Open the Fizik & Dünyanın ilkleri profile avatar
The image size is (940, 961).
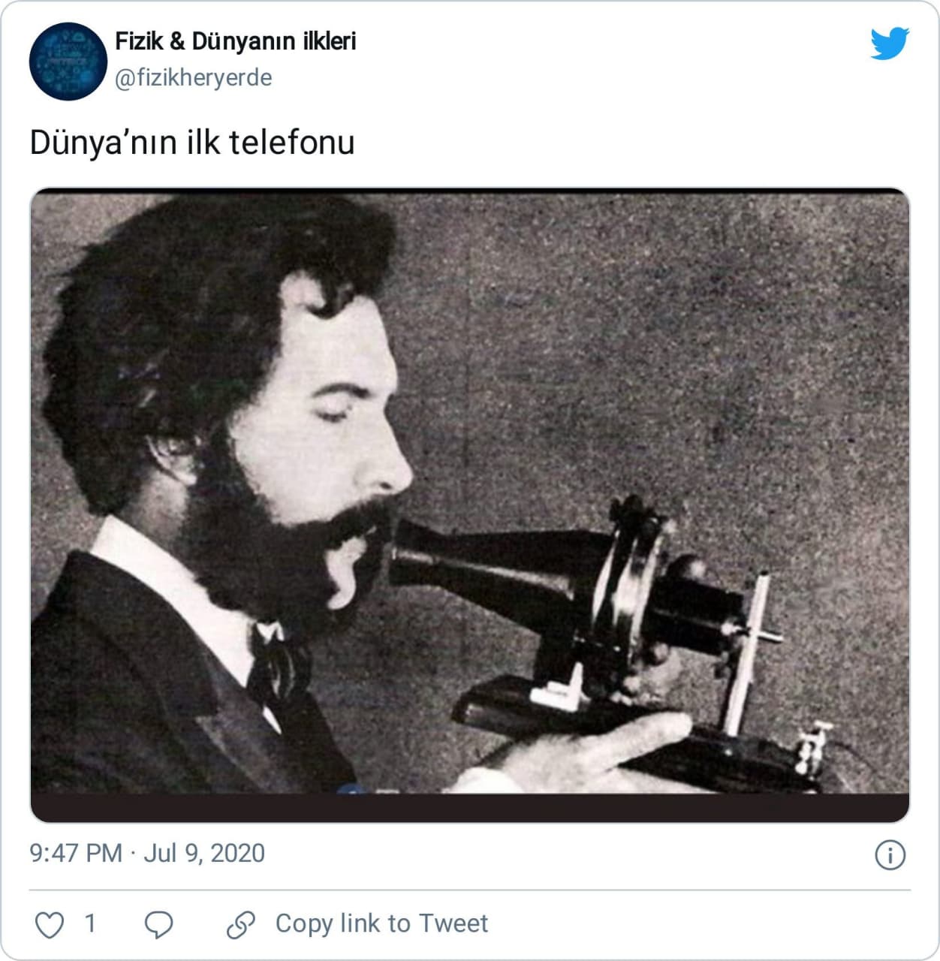click(68, 61)
